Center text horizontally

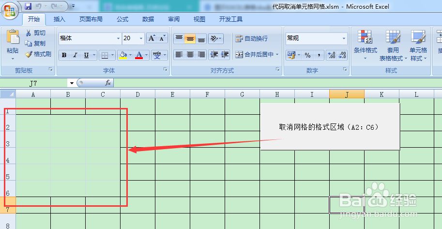tap(190, 55)
